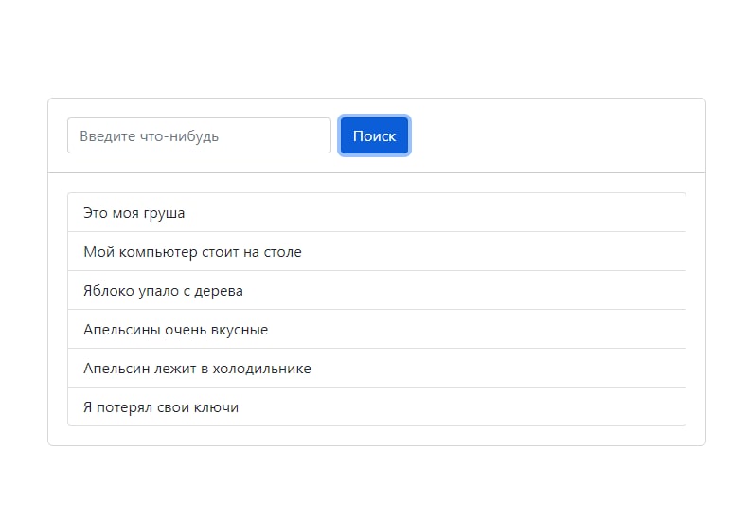
Task: Click the blue Поиск button
Action: [375, 135]
